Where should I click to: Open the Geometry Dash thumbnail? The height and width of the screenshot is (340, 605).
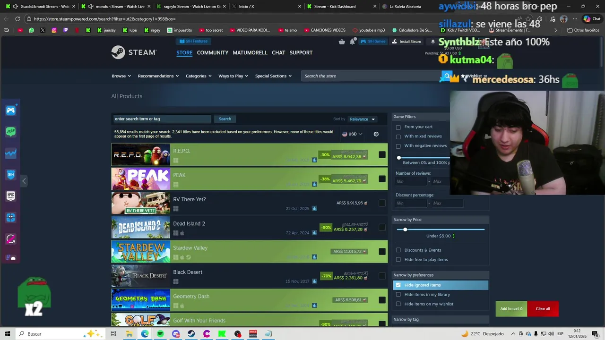140,300
